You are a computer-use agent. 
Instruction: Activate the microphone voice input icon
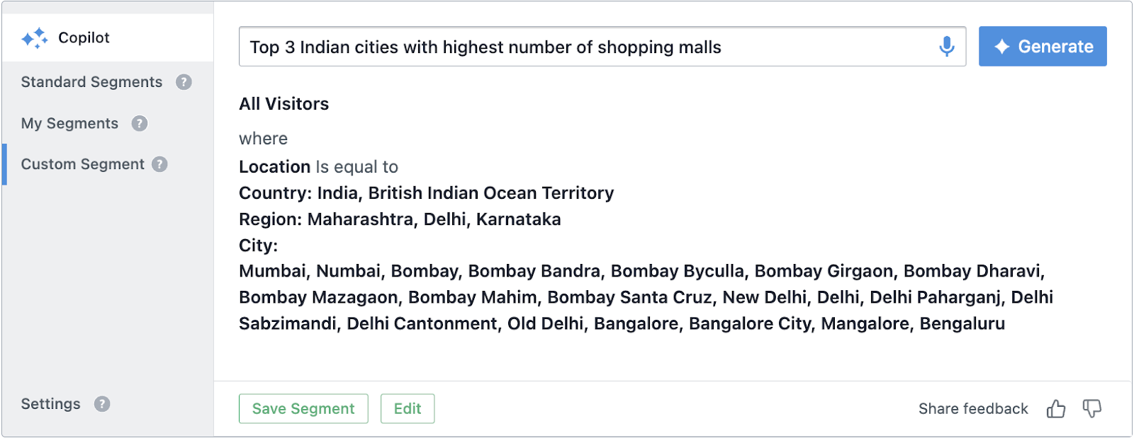[946, 47]
